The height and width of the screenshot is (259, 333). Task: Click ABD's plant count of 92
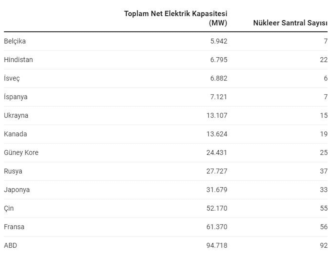324,246
